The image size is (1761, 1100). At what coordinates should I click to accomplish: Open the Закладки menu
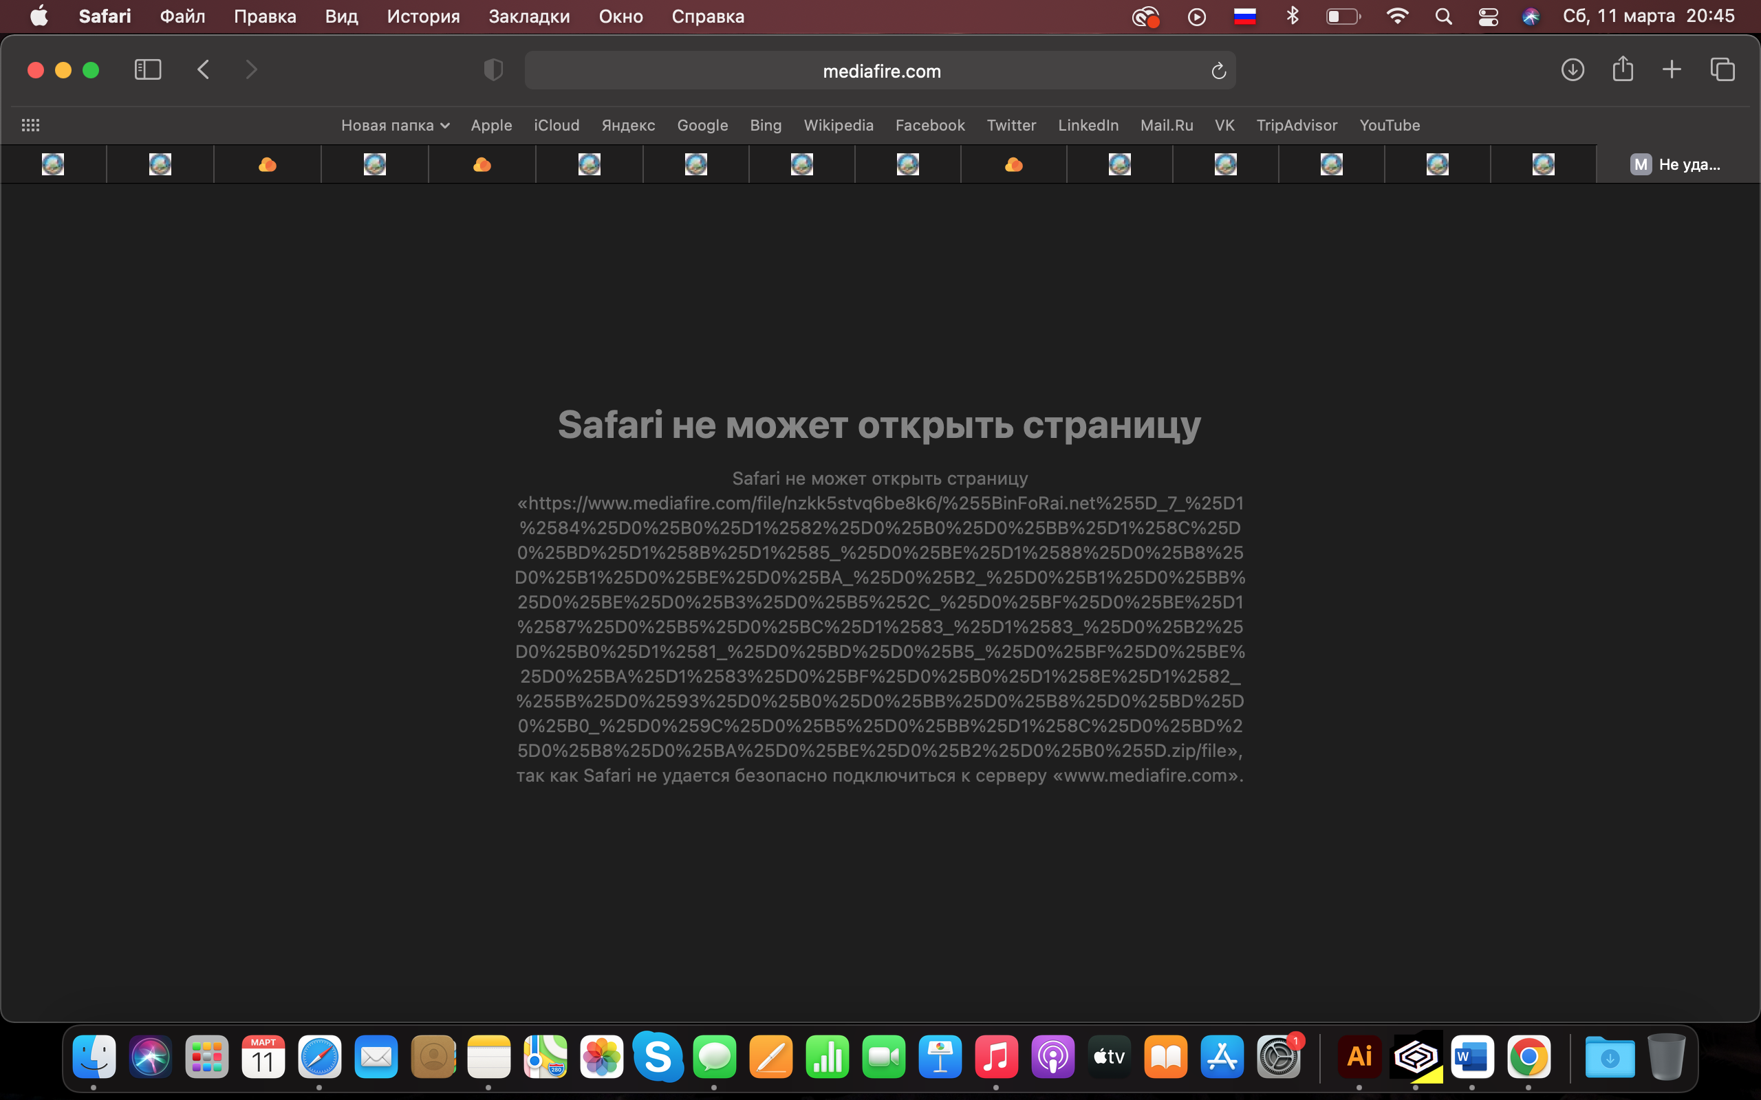[529, 16]
